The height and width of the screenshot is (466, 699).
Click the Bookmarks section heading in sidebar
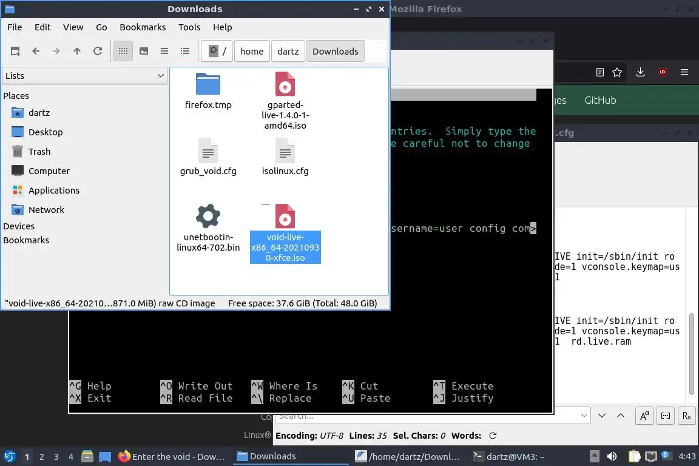coord(26,240)
